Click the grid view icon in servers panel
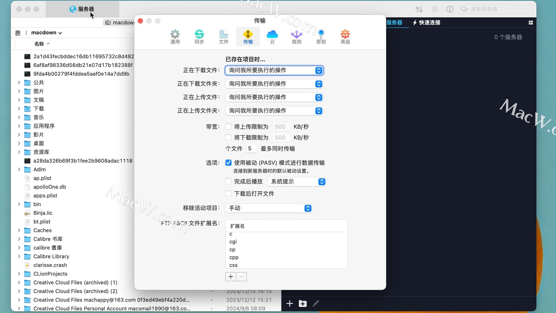This screenshot has width=556, height=313. click(531, 23)
